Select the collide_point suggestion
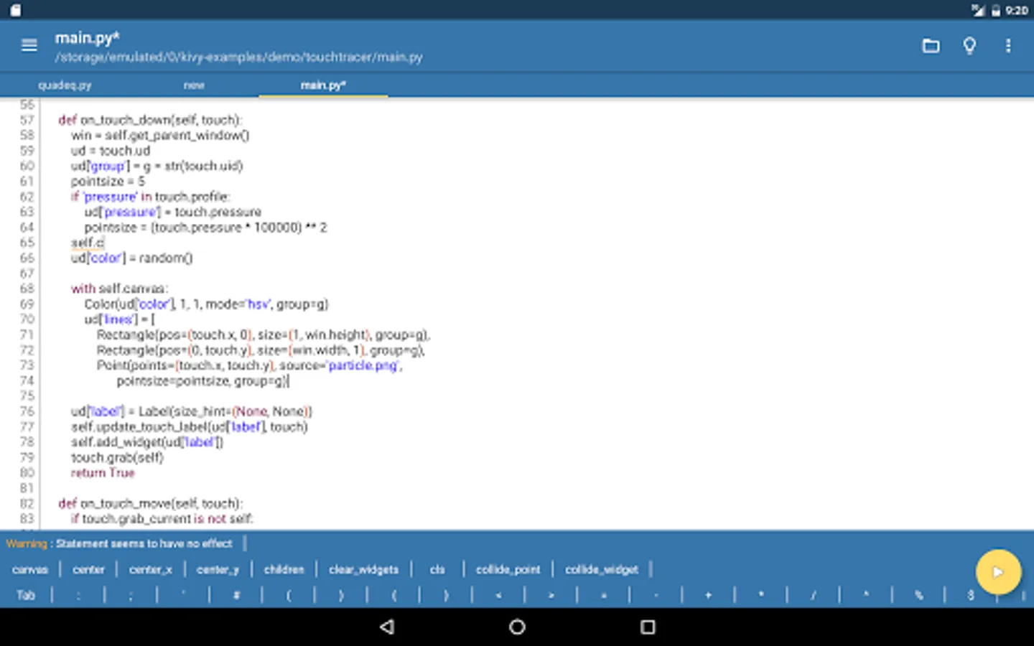The height and width of the screenshot is (646, 1034). click(x=508, y=569)
